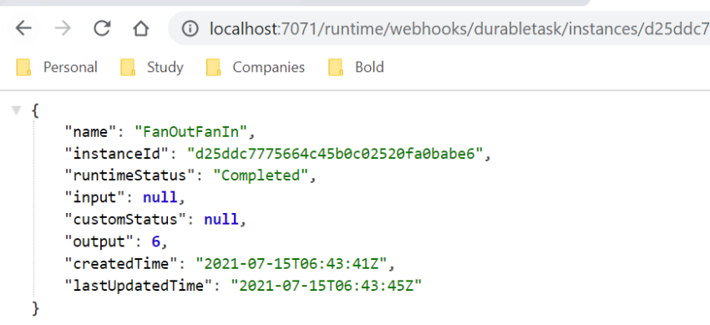Collapse the root JSON object triangle
This screenshot has width=710, height=325.
pyautogui.click(x=17, y=110)
